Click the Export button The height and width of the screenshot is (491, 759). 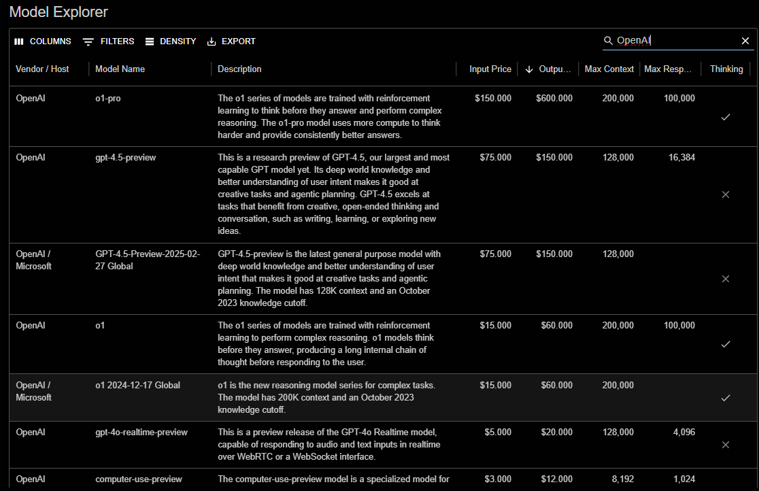(x=231, y=41)
